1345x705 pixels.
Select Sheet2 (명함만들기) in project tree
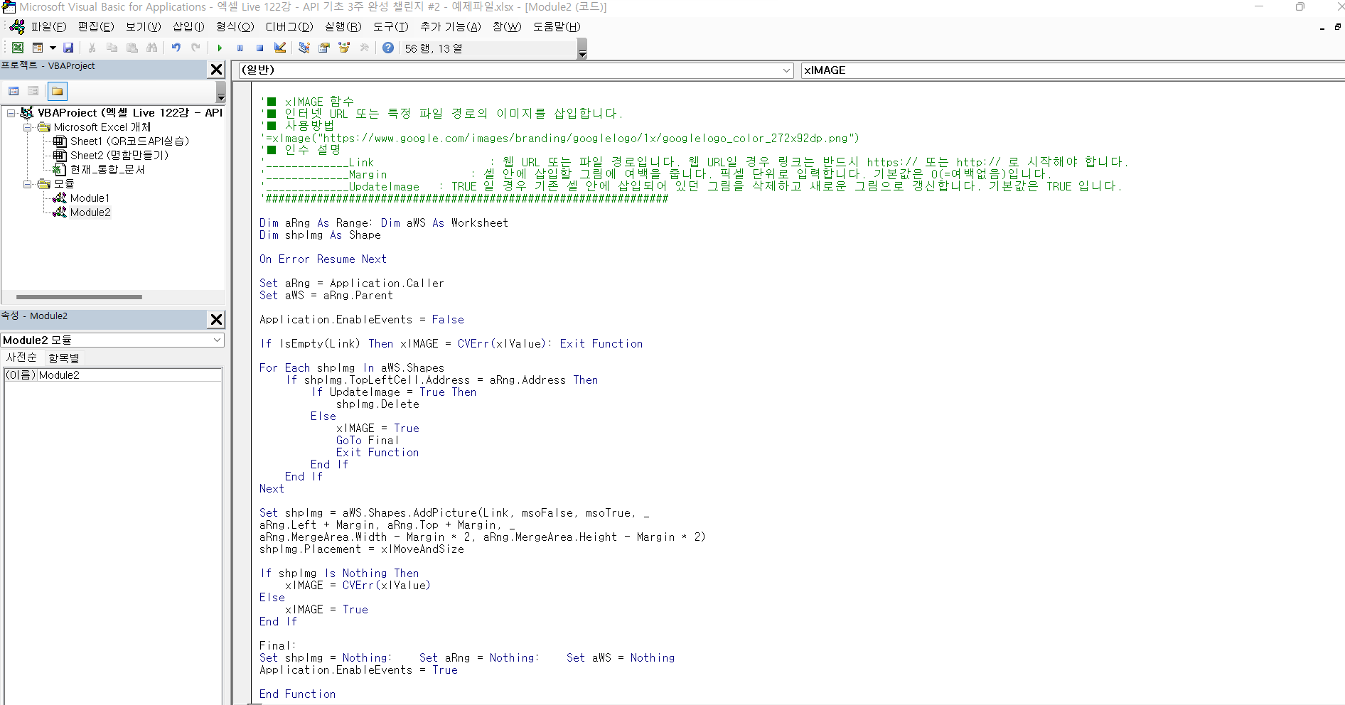pos(119,156)
